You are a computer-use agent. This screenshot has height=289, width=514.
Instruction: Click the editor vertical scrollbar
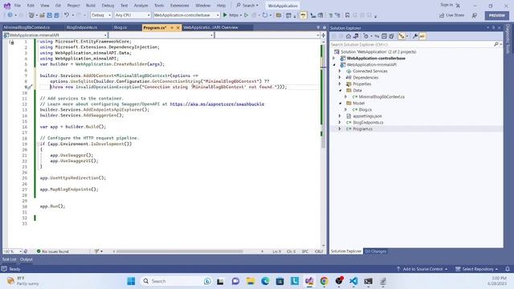(x=323, y=96)
